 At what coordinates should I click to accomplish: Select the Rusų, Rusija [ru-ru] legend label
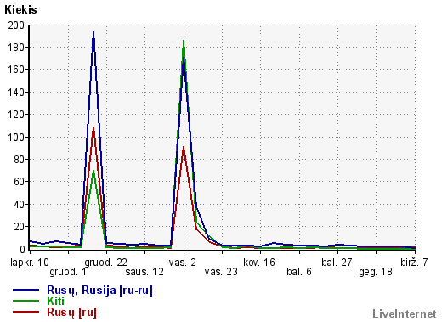point(99,291)
